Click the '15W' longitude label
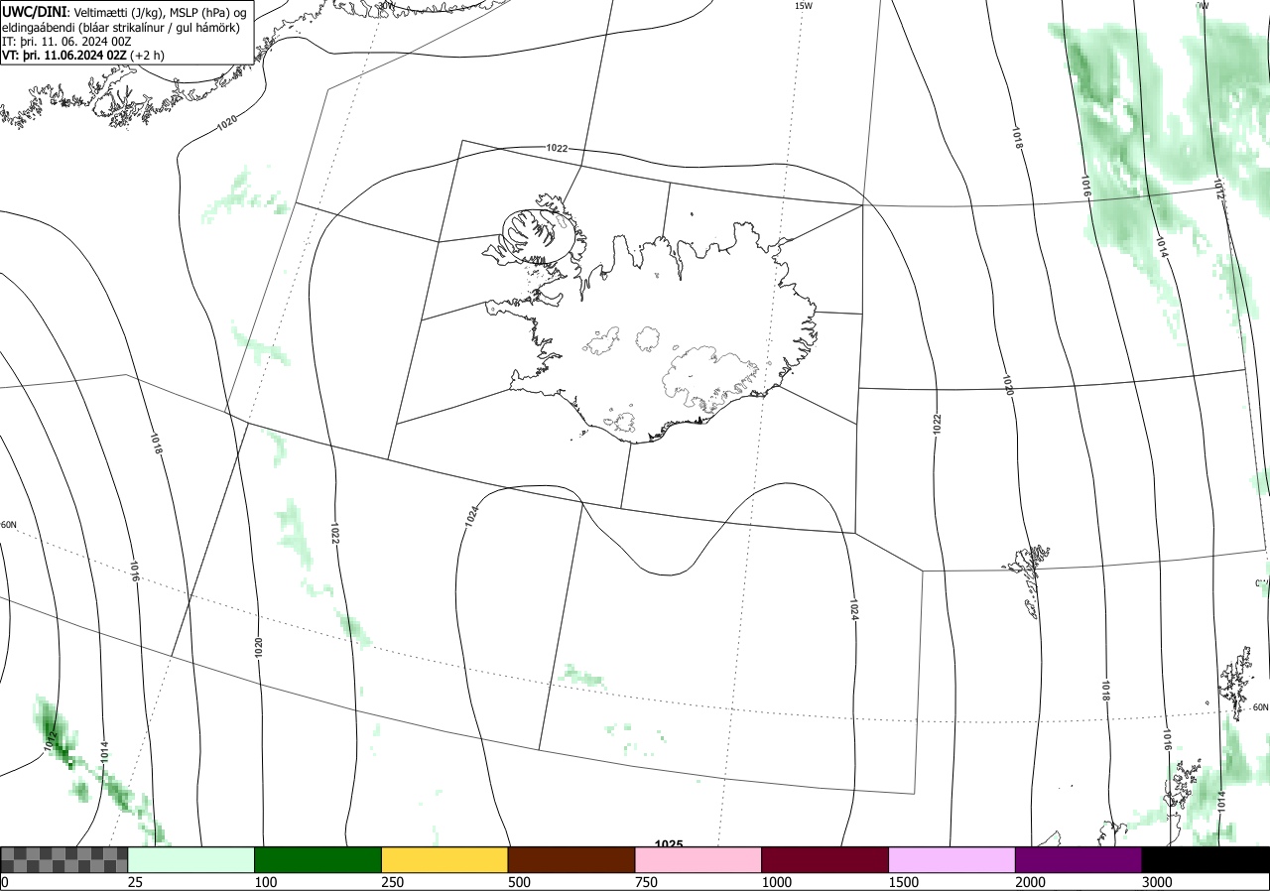 tap(804, 6)
